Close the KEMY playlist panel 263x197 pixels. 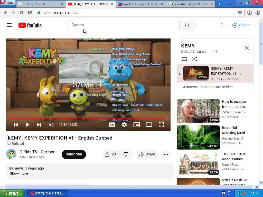tap(247, 48)
